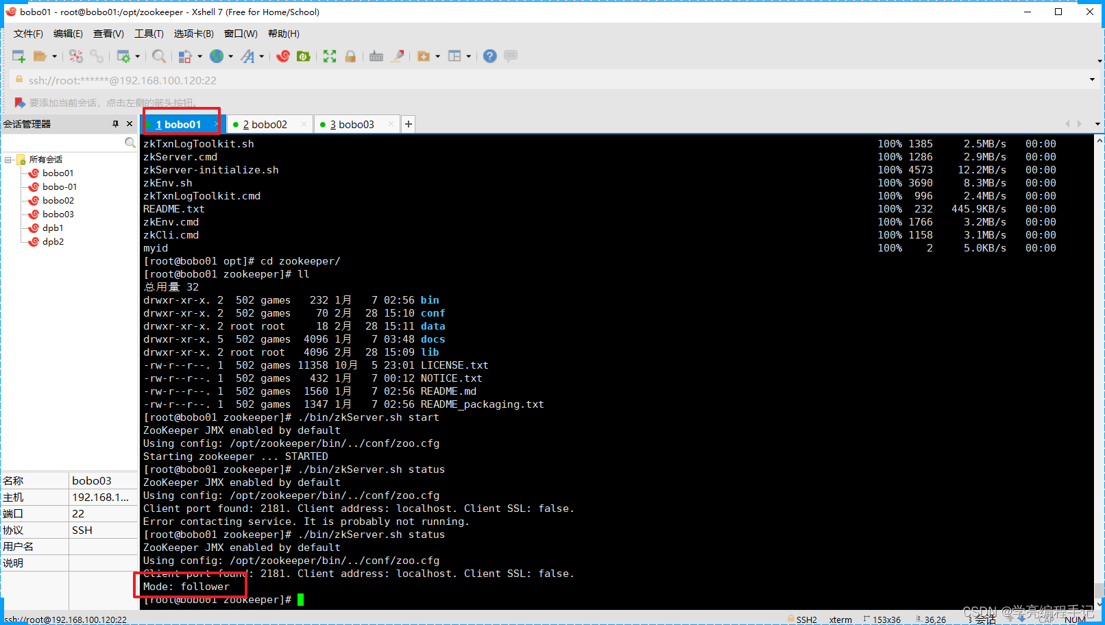Click the SSH2 status bar indicator
The height and width of the screenshot is (625, 1105).
tap(802, 620)
